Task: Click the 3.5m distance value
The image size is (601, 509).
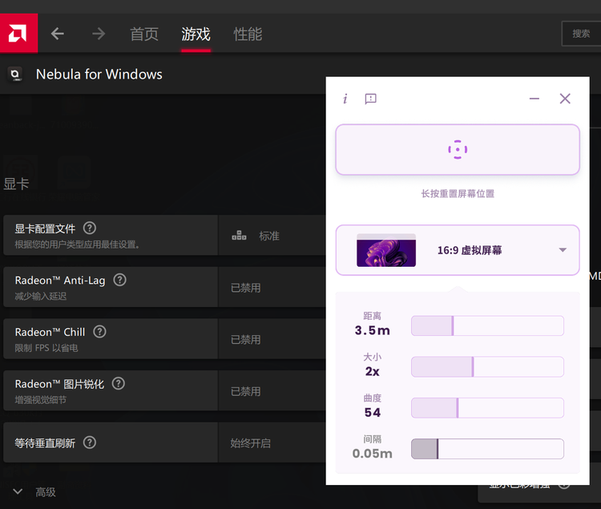Action: (372, 330)
